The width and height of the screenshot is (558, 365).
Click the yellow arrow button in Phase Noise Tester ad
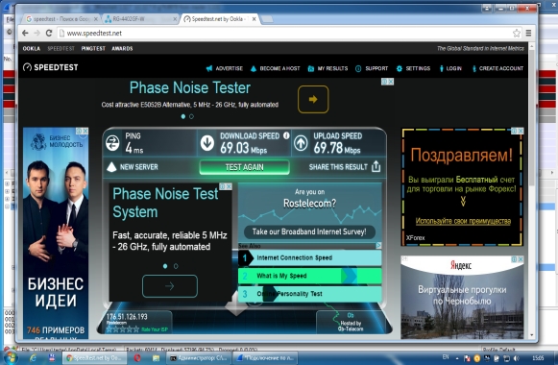(x=313, y=99)
